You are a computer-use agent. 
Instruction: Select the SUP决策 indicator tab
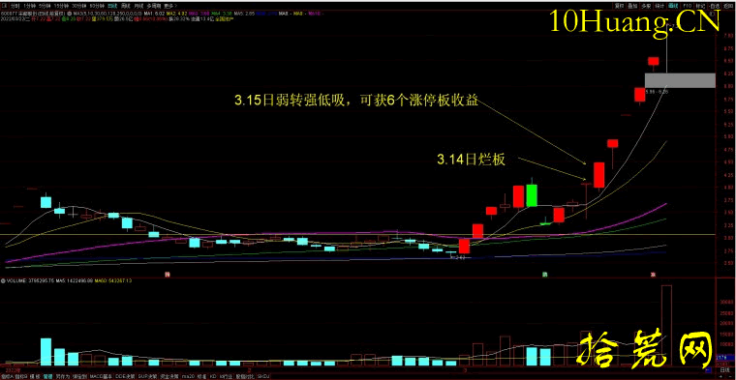[148, 376]
